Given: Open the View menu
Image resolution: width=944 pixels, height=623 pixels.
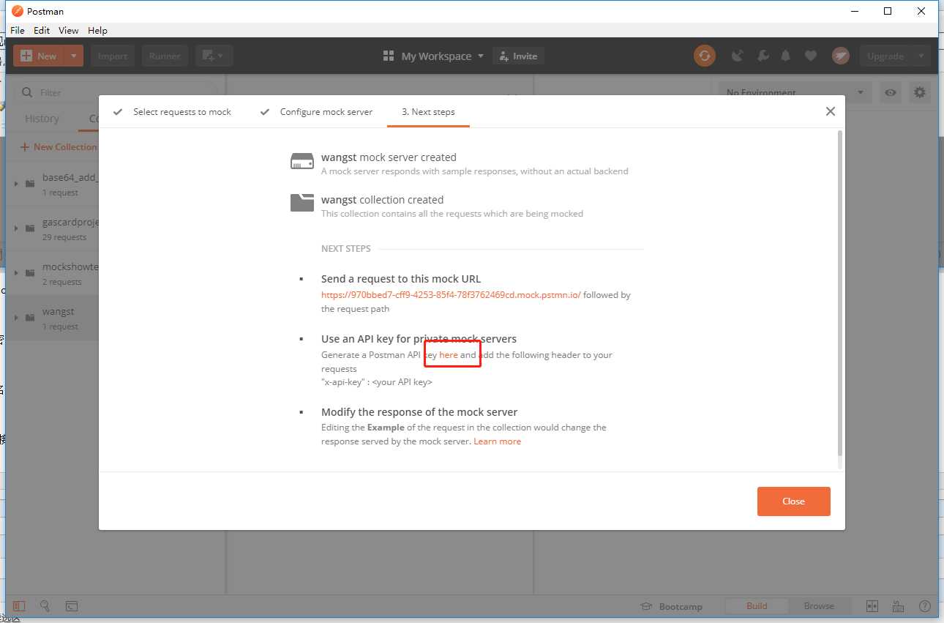Looking at the screenshot, I should [68, 30].
